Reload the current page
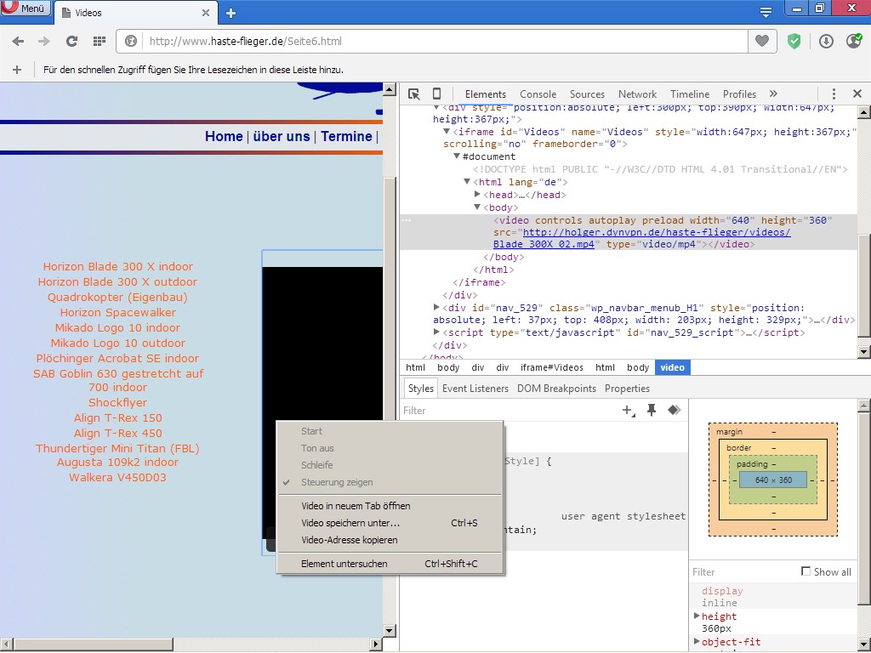This screenshot has height=653, width=871. pyautogui.click(x=71, y=41)
